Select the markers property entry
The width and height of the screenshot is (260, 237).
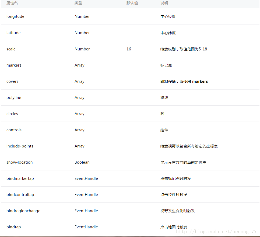point(14,65)
